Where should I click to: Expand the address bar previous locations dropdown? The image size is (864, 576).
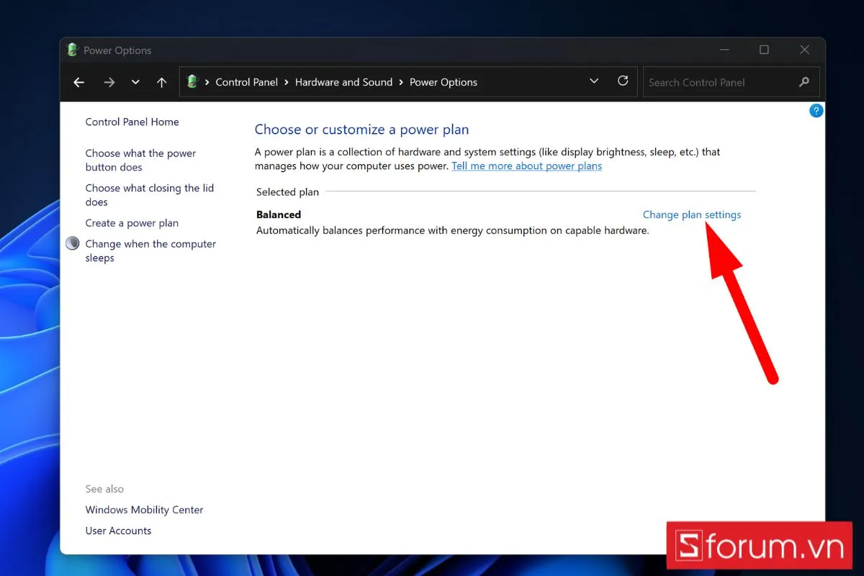coord(594,81)
